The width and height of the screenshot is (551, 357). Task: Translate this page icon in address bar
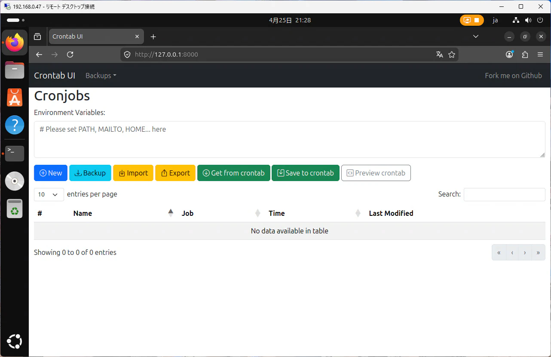[439, 54]
